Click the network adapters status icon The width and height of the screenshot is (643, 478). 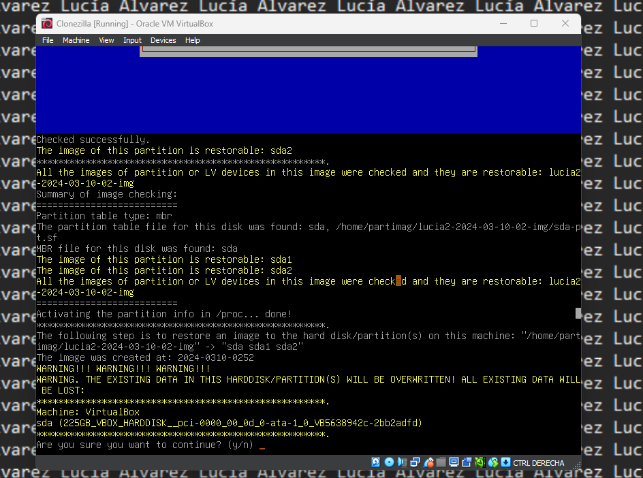coord(414,462)
